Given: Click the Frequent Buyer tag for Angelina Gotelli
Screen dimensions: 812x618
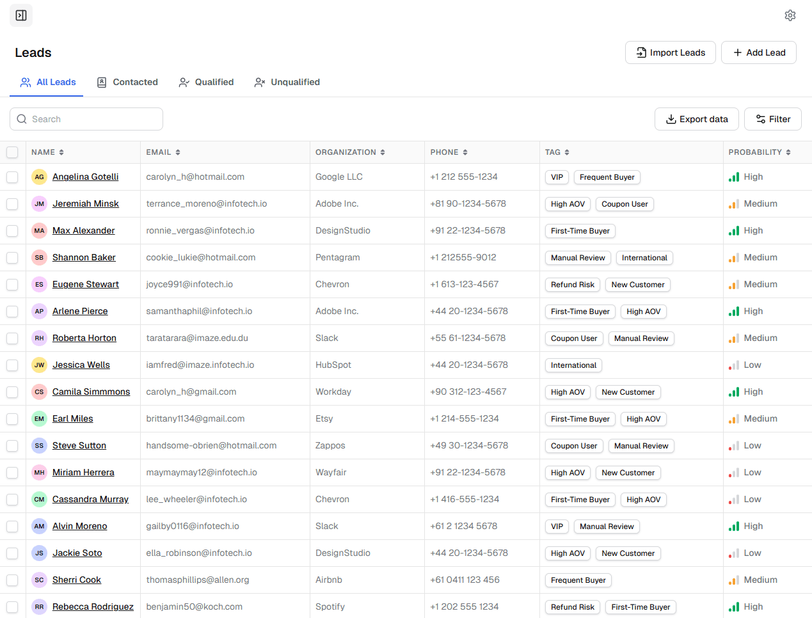Looking at the screenshot, I should tap(607, 177).
